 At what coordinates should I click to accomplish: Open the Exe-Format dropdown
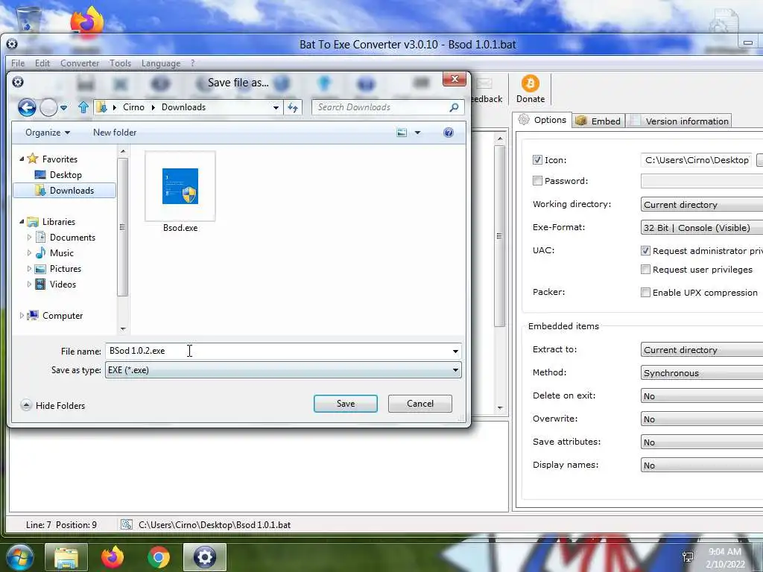[702, 228]
